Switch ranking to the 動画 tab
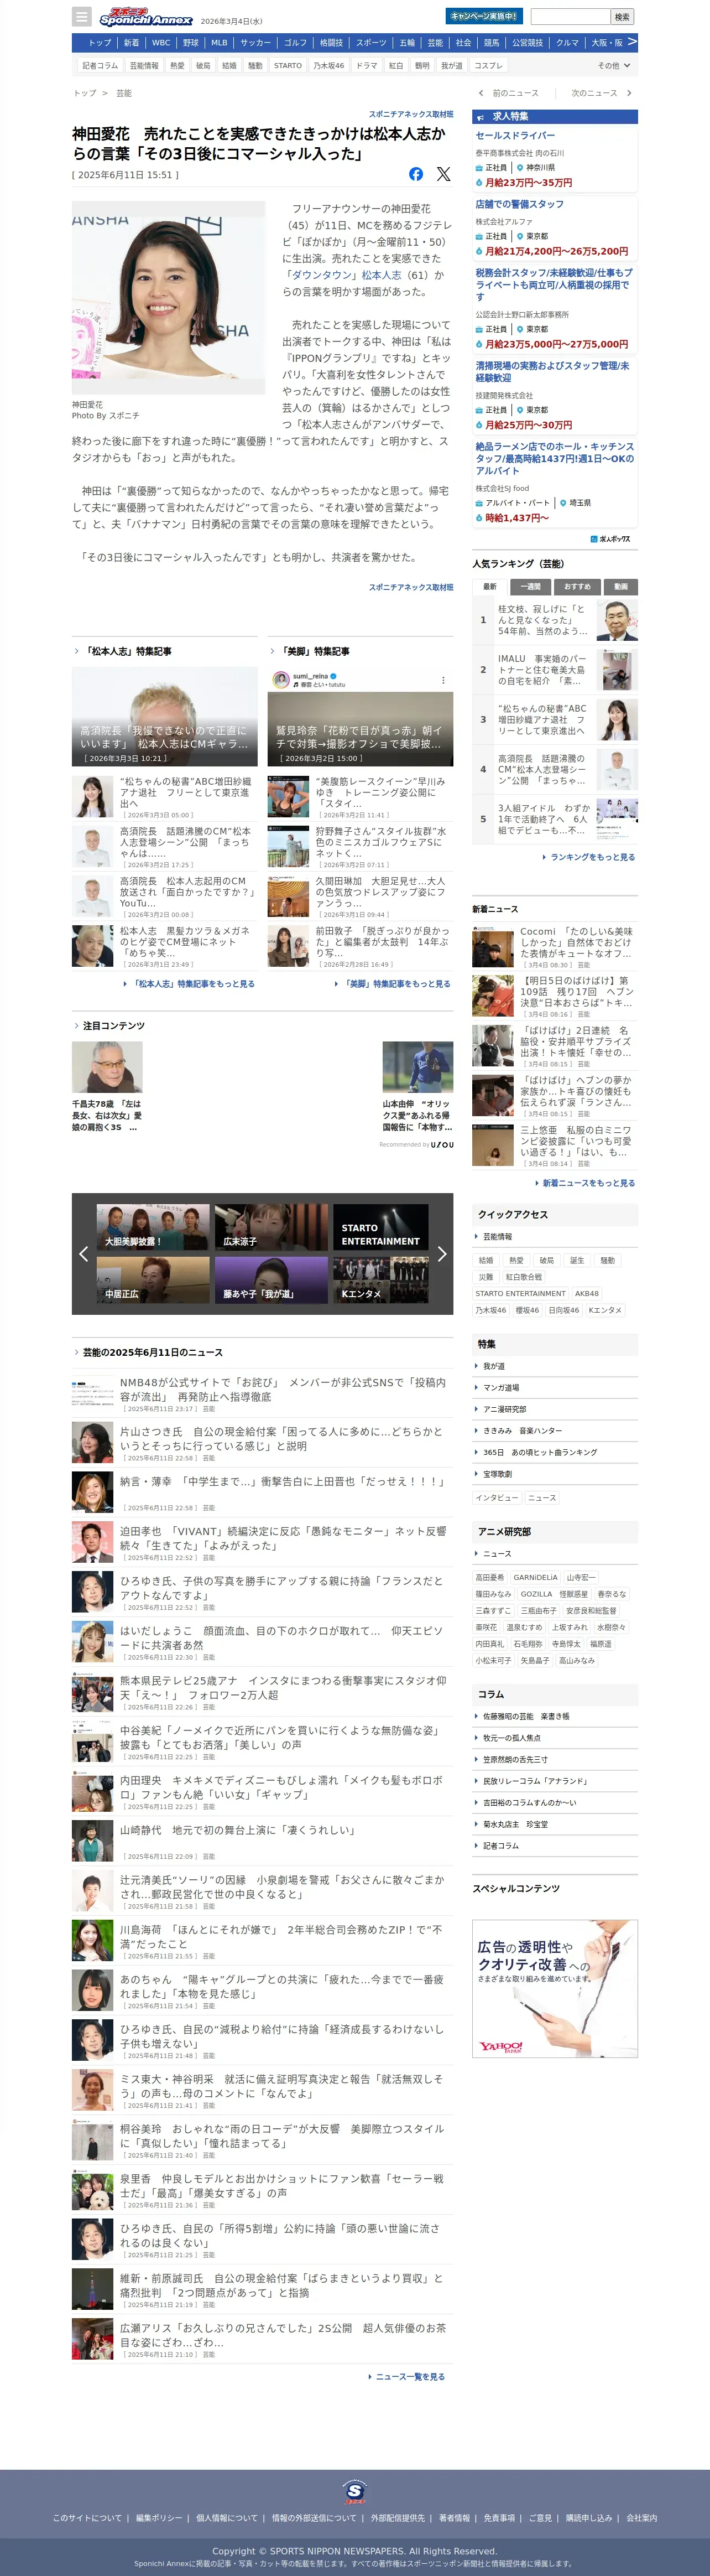The image size is (710, 2576). pyautogui.click(x=621, y=587)
